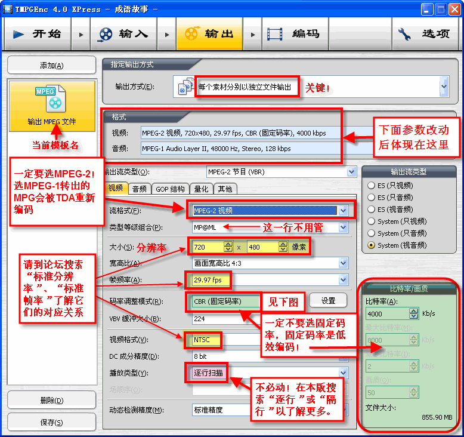Open the 量化 tab
This screenshot has width=464, height=437.
point(201,189)
